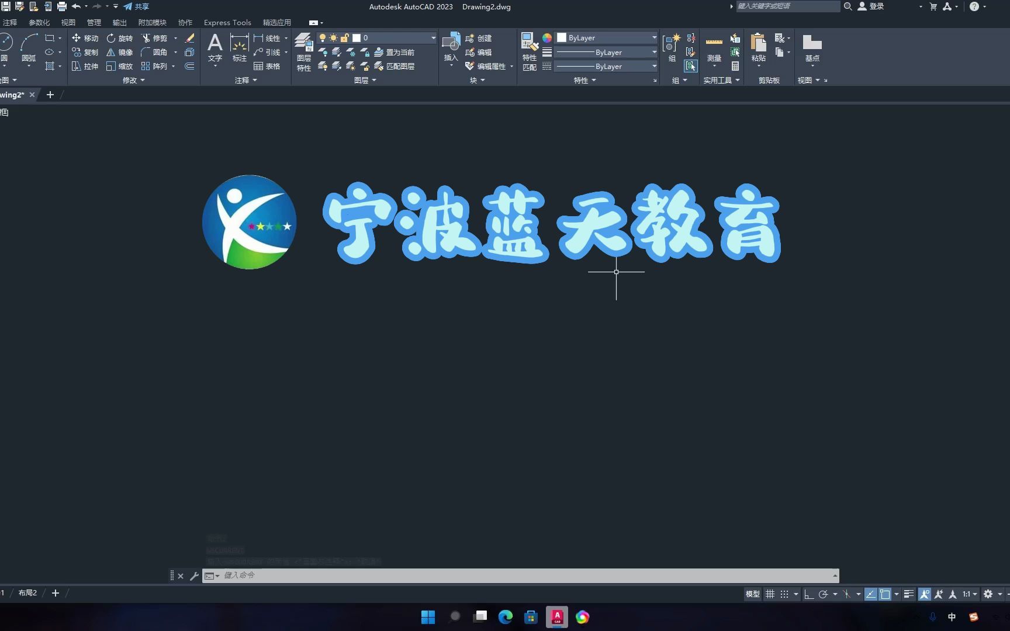Open the Quick Calculator icon

pos(735,66)
